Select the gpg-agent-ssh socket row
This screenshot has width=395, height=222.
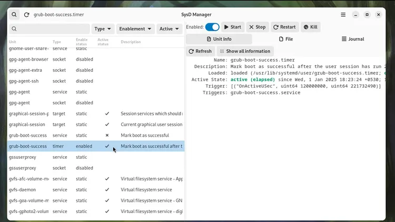(96, 81)
